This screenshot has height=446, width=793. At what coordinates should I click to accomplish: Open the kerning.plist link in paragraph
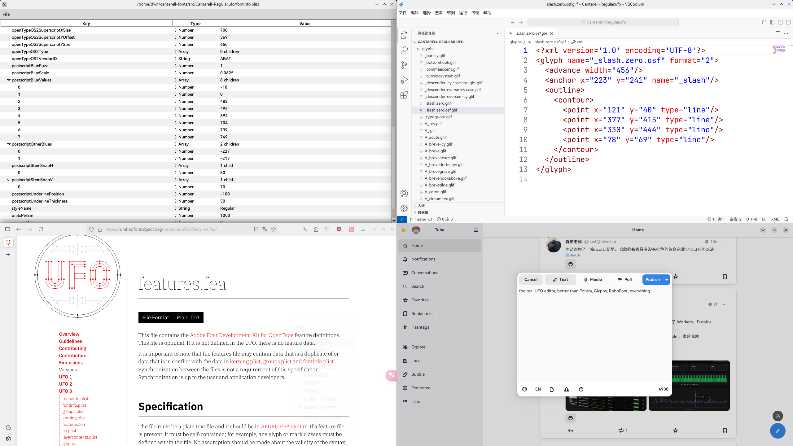pyautogui.click(x=245, y=361)
